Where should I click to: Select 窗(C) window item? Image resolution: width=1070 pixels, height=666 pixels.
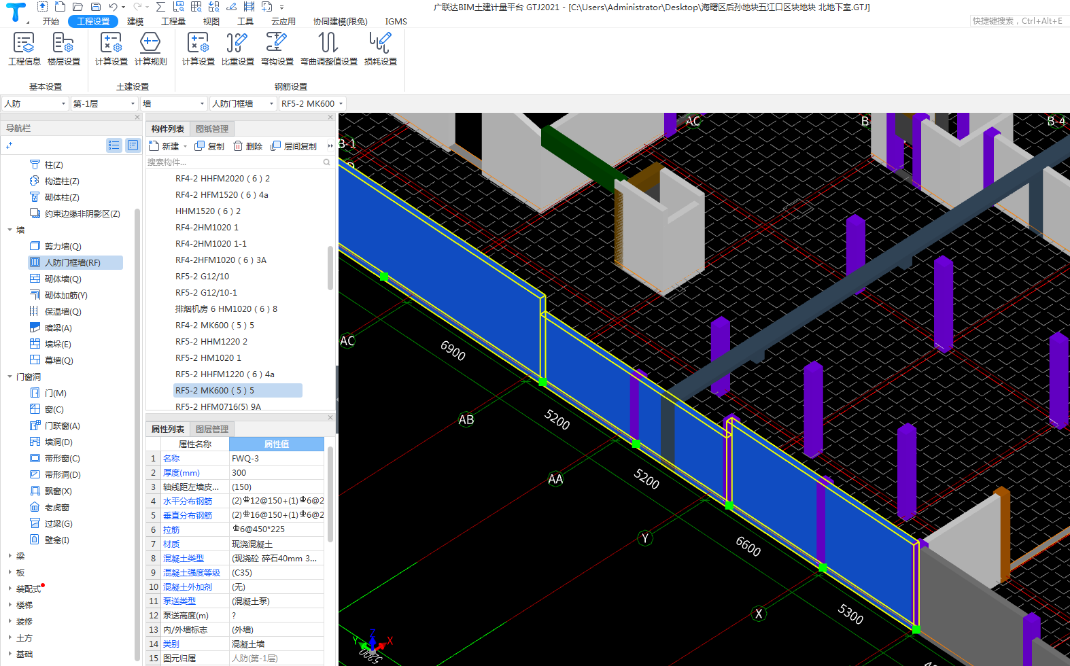click(x=54, y=409)
